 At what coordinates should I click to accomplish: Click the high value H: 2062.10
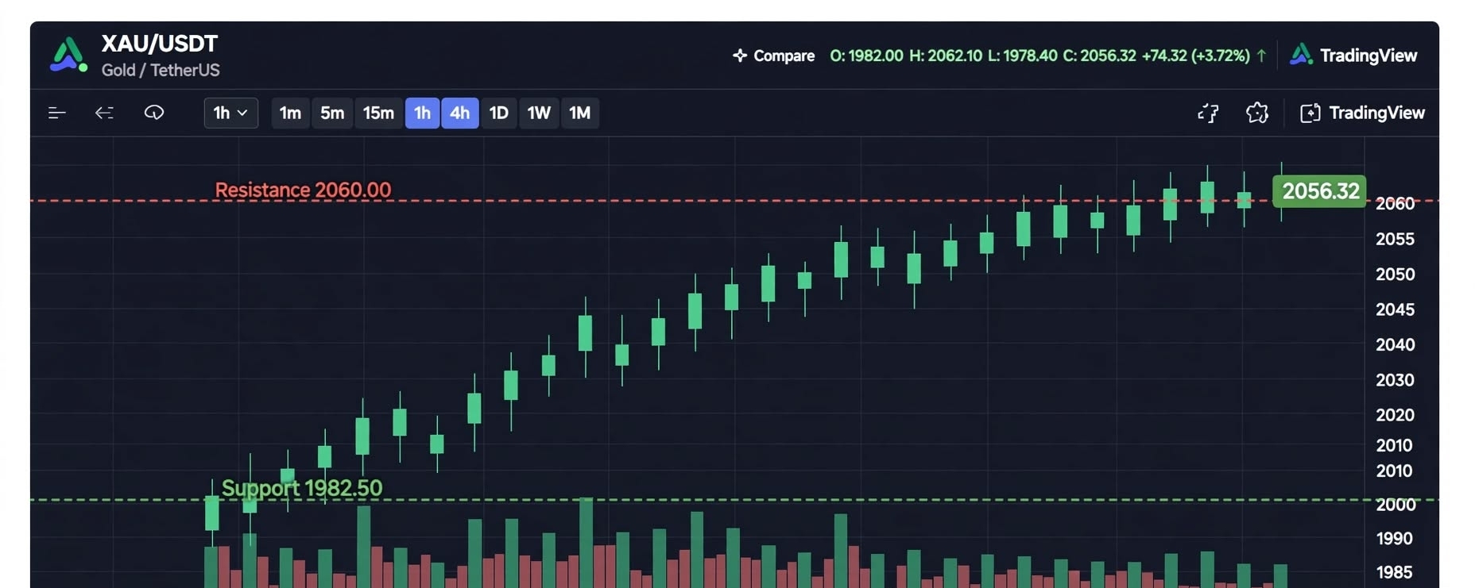(945, 56)
